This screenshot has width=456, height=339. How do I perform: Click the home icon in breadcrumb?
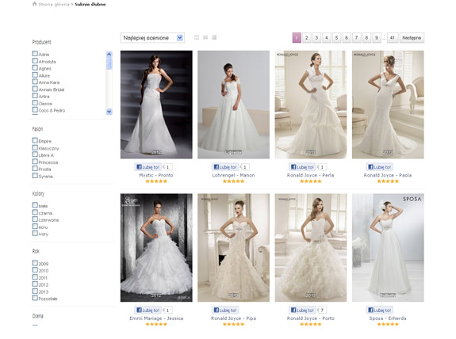point(34,4)
